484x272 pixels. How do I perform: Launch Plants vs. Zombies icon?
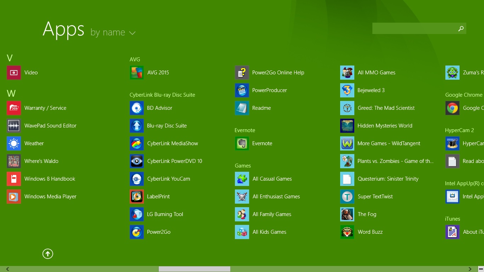point(347,161)
